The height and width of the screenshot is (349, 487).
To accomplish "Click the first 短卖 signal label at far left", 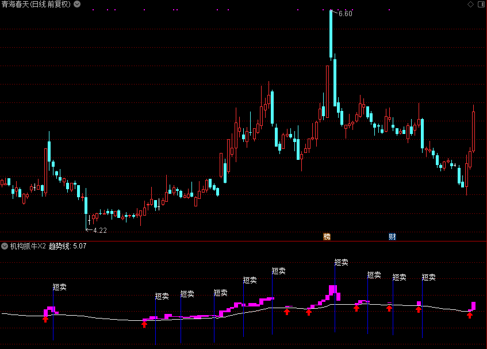I will pyautogui.click(x=60, y=287).
